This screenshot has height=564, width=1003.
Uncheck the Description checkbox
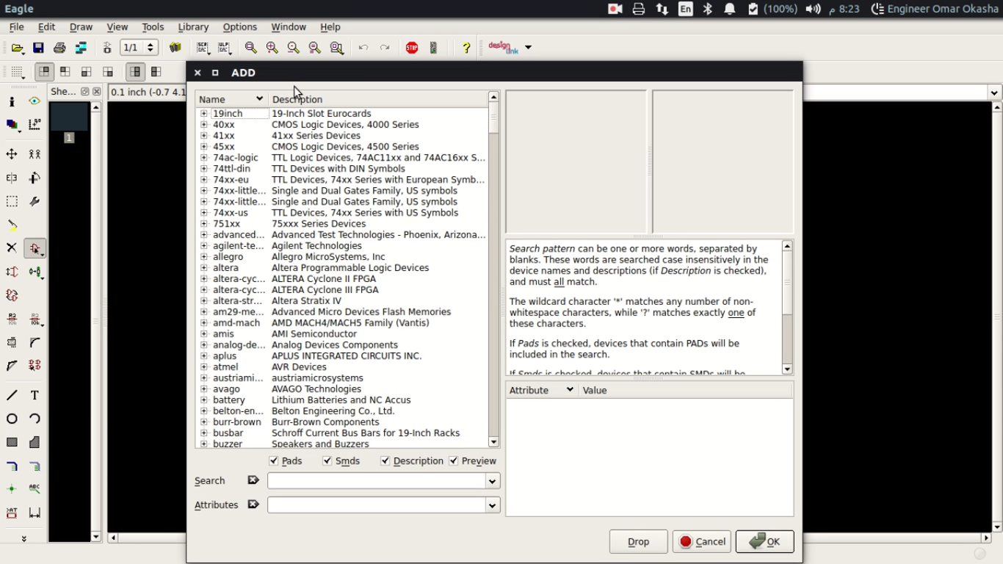point(385,461)
